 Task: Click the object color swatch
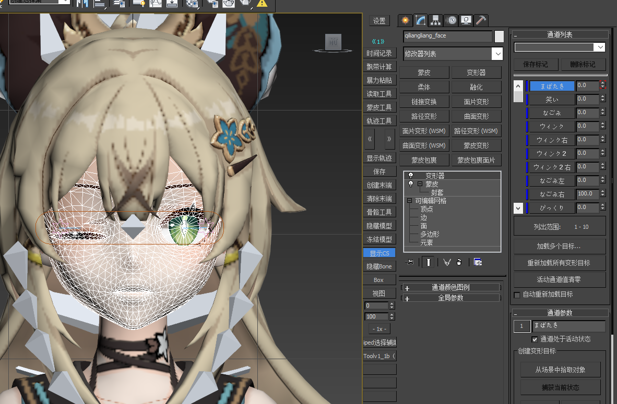pos(499,36)
